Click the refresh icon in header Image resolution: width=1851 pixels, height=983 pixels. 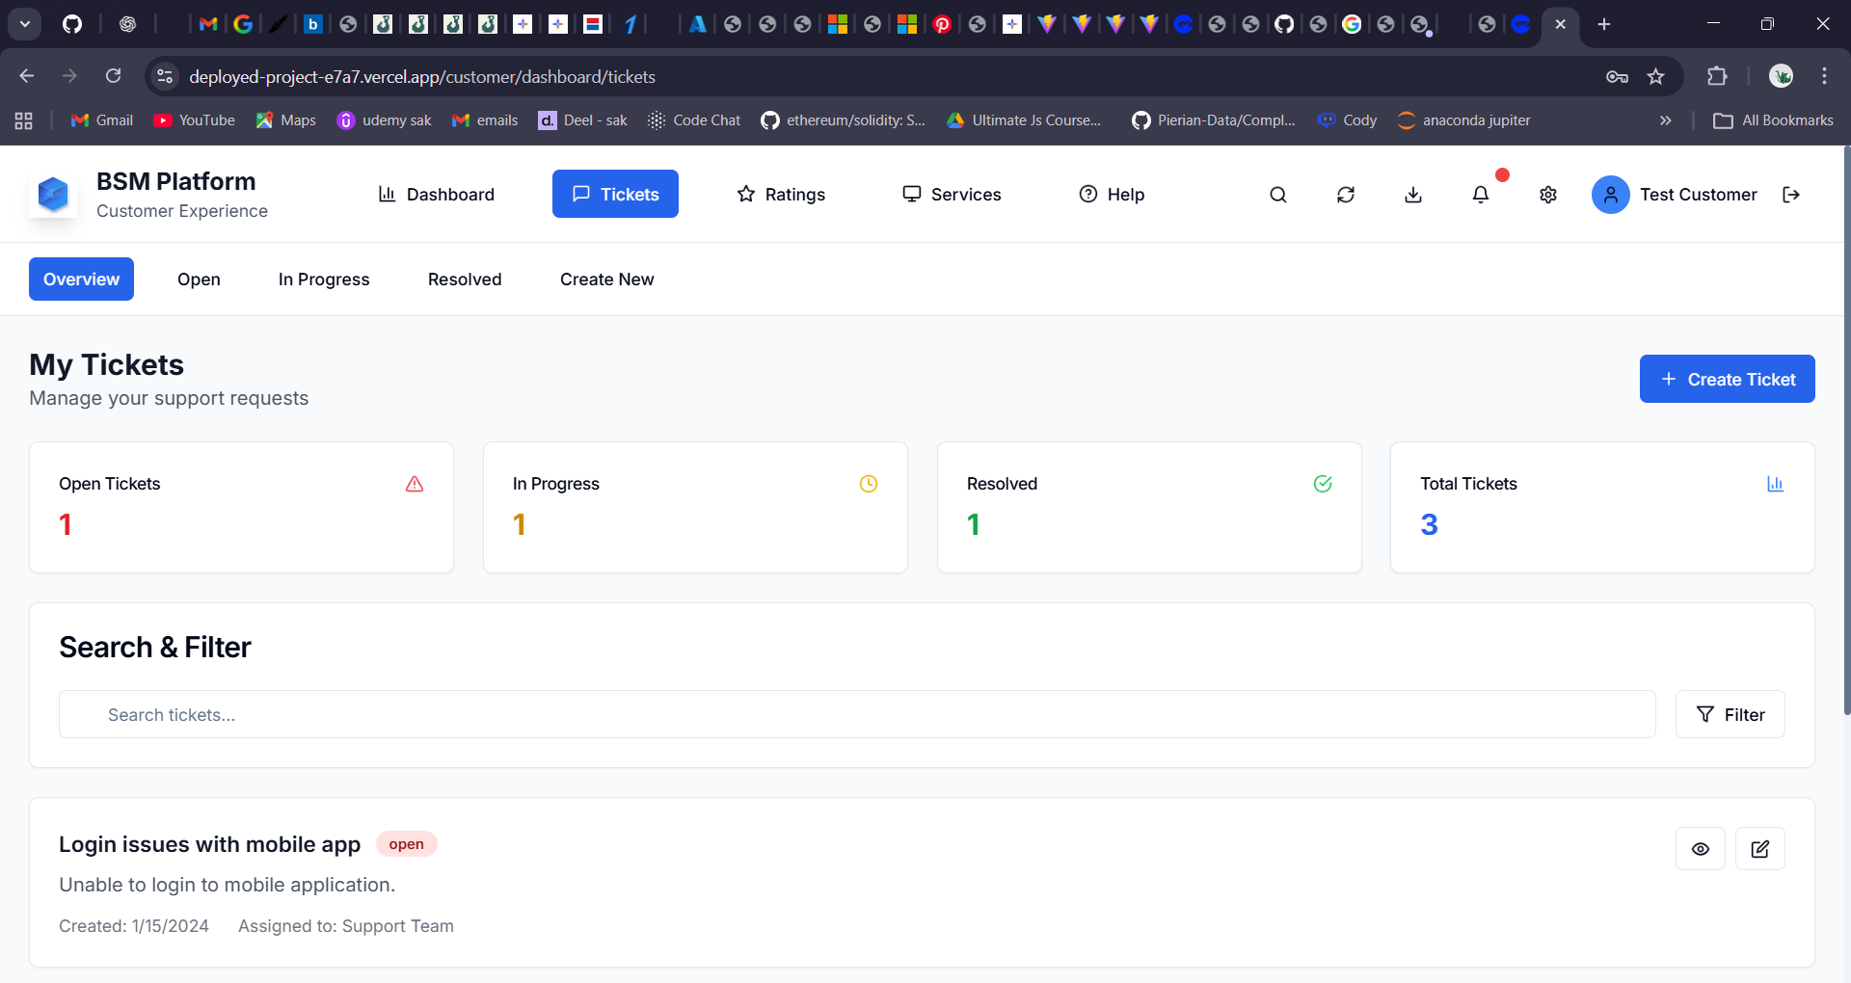coord(1346,195)
